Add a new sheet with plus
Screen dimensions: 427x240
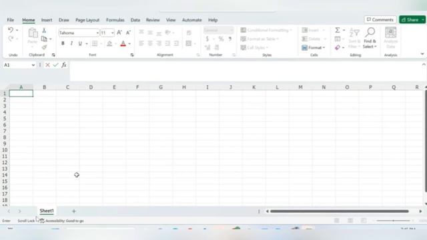pos(74,211)
